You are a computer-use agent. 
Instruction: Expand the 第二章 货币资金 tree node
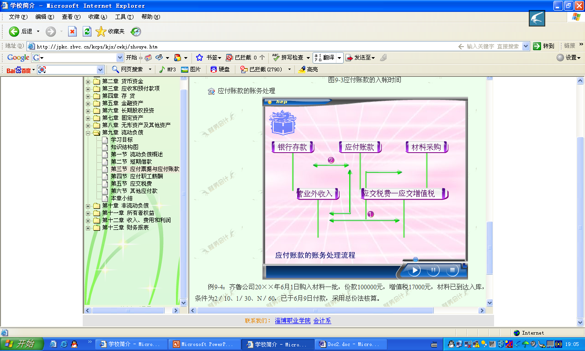(88, 81)
